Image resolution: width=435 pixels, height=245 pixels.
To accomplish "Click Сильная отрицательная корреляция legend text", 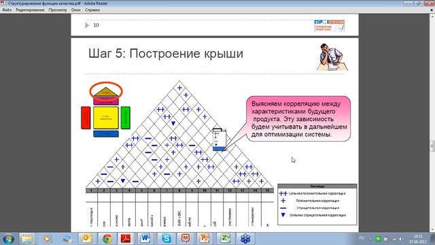I will [317, 215].
